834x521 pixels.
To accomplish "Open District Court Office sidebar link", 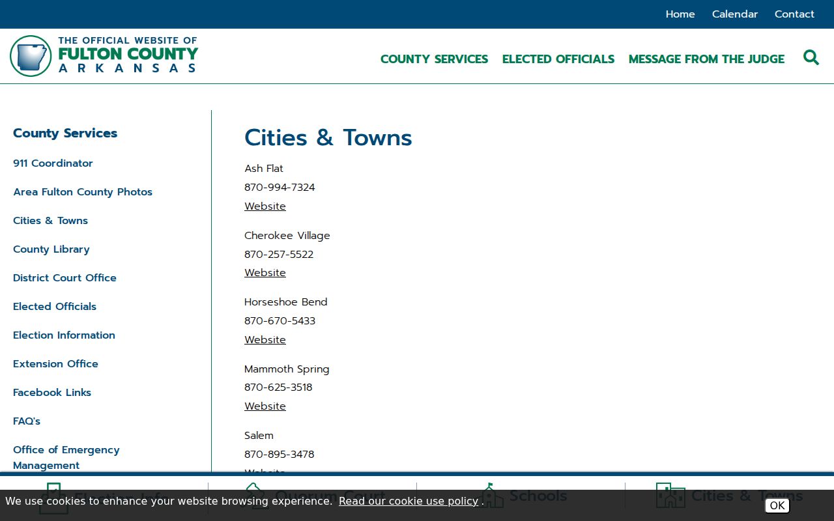I will pyautogui.click(x=65, y=278).
